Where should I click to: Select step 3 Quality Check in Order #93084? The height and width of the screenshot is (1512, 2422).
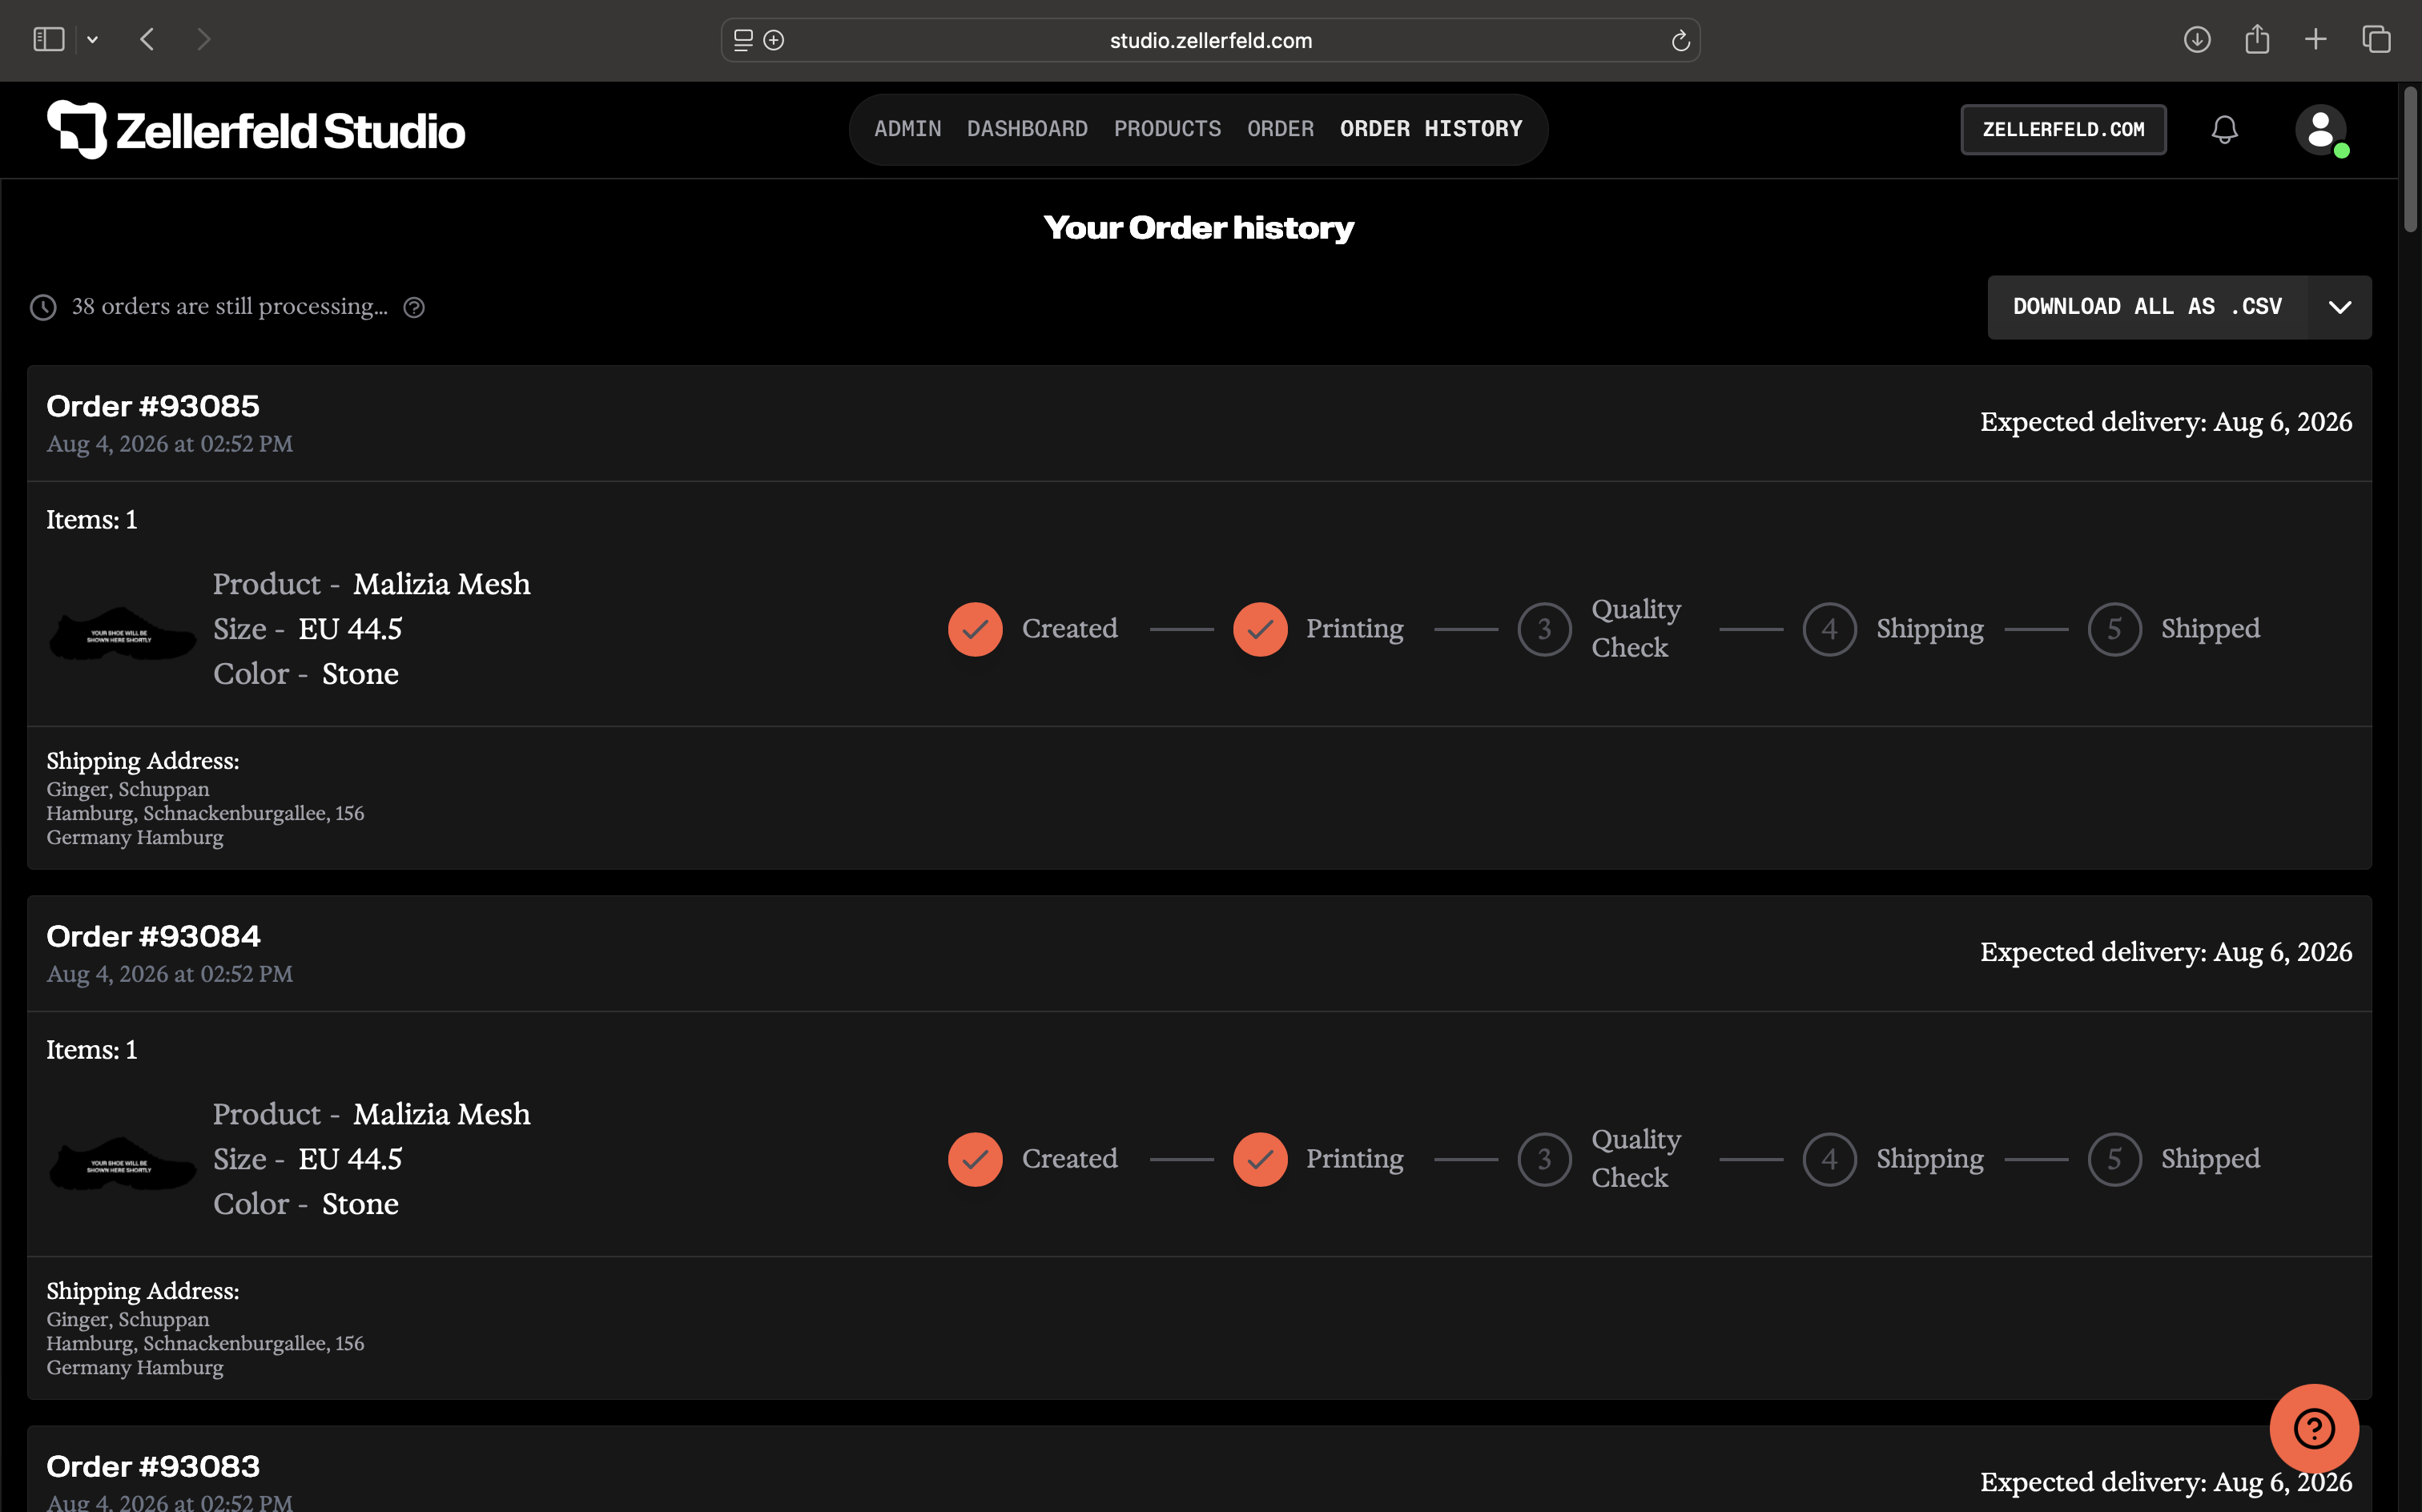(x=1544, y=1159)
